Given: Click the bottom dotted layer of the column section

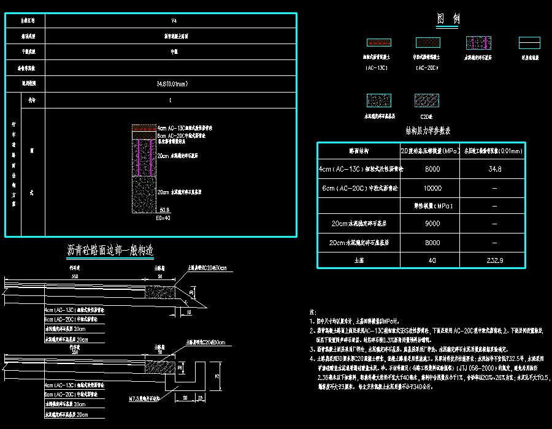Looking at the screenshot, I should click(144, 194).
